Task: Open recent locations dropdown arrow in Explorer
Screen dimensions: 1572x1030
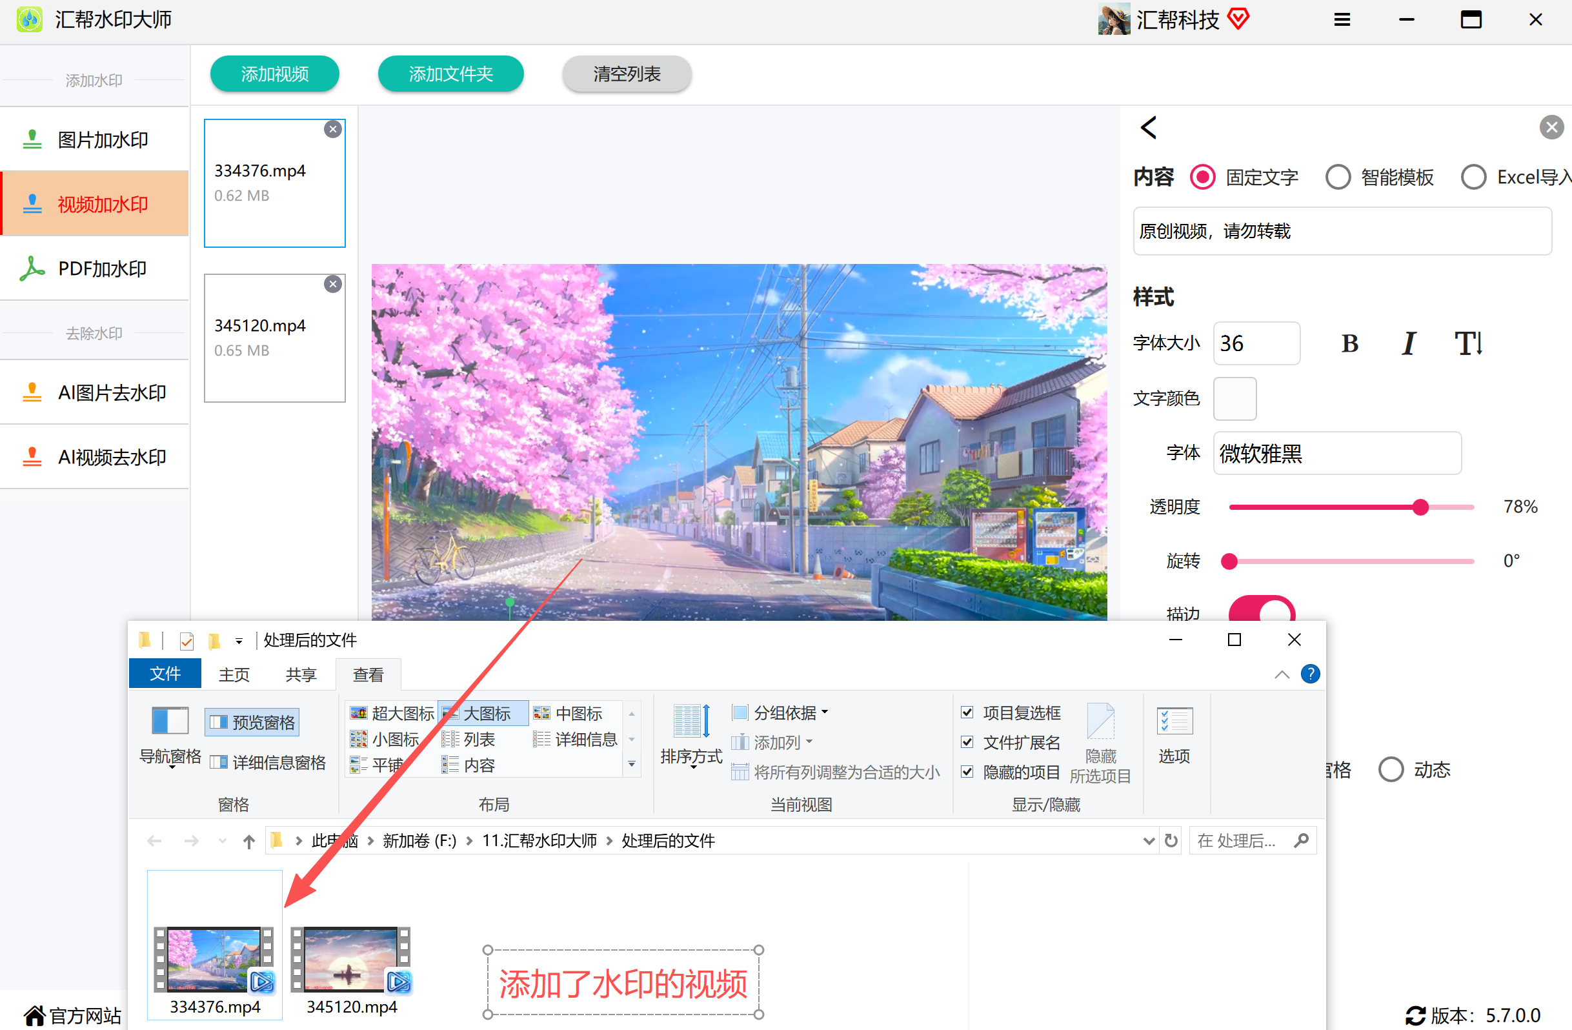Action: point(222,841)
